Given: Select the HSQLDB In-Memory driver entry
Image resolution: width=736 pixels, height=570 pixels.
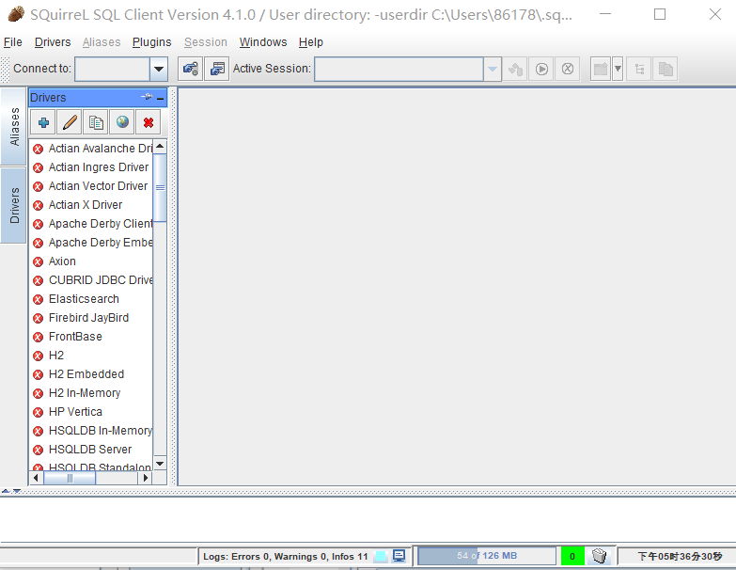Looking at the screenshot, I should pos(92,430).
